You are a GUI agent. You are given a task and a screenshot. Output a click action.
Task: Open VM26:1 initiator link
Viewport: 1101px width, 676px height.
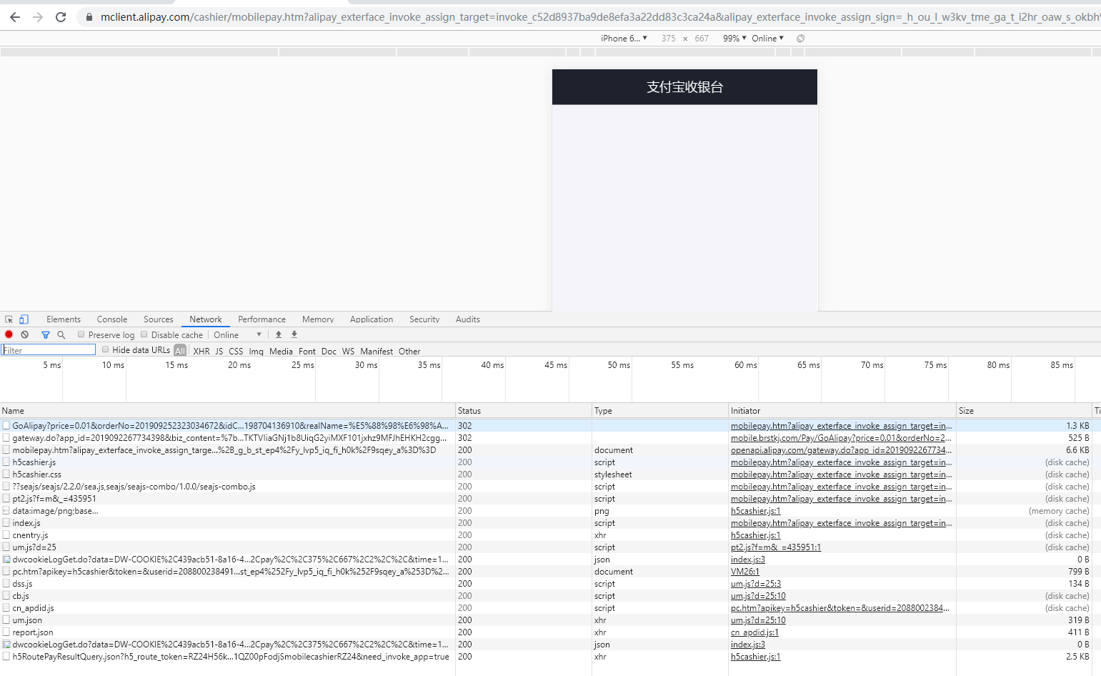[x=744, y=572]
